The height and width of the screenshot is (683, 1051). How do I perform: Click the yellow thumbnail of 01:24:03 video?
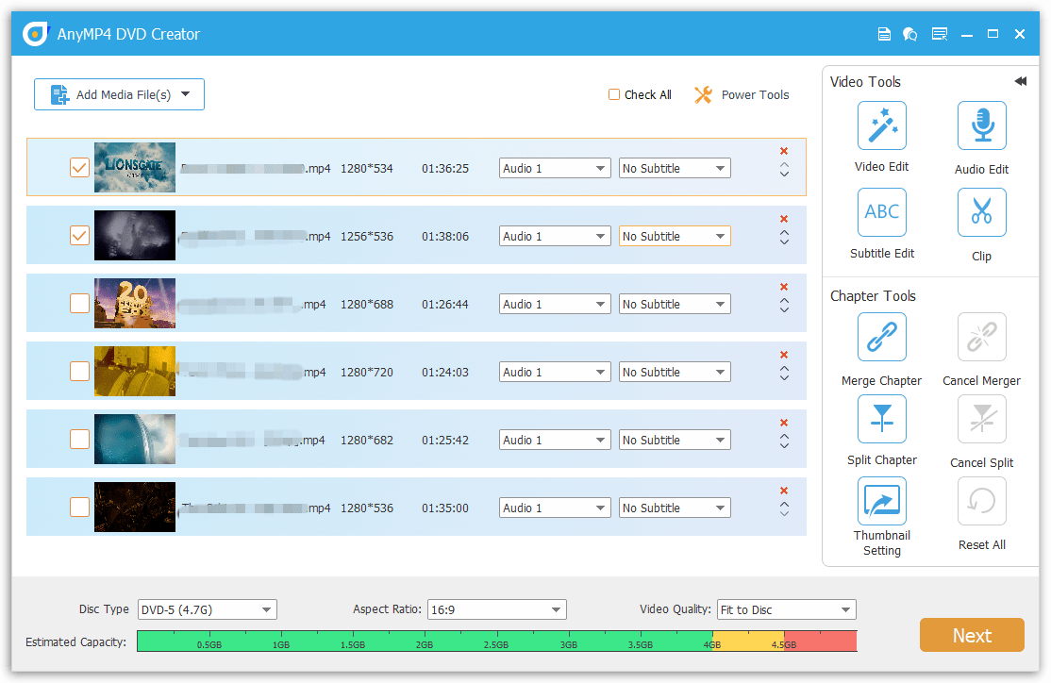135,371
